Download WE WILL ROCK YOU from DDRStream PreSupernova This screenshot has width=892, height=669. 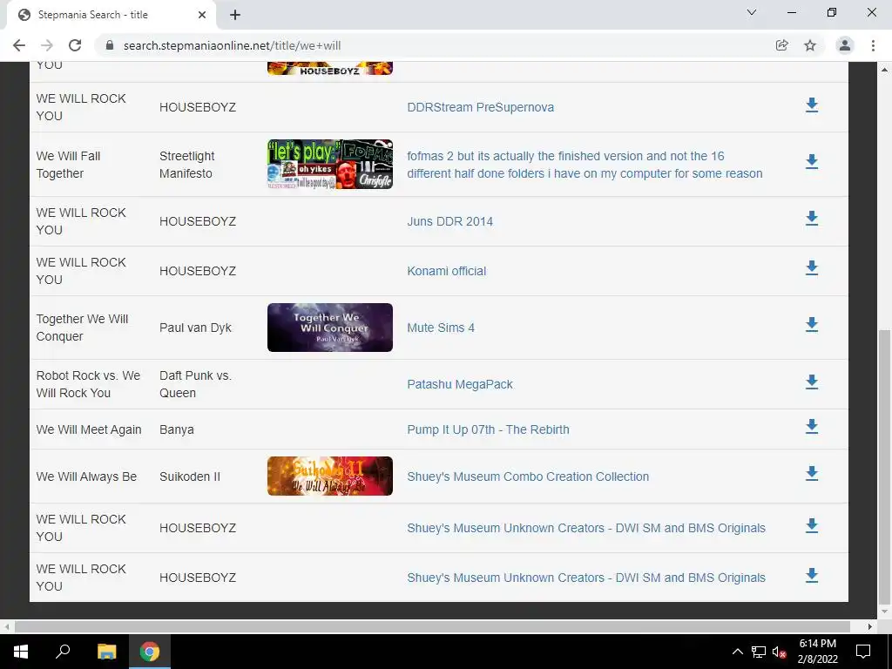(x=812, y=105)
